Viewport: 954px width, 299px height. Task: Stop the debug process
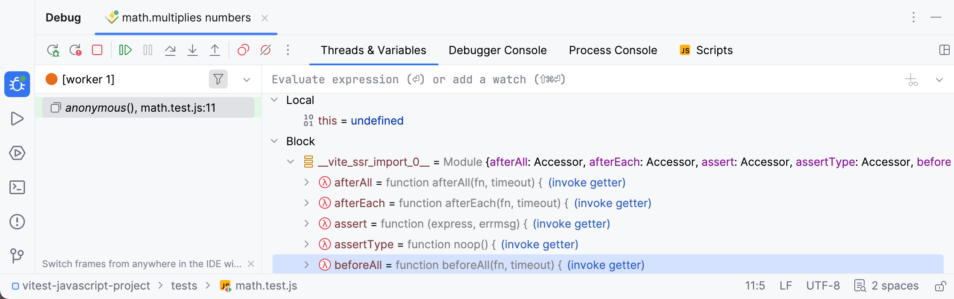[97, 50]
